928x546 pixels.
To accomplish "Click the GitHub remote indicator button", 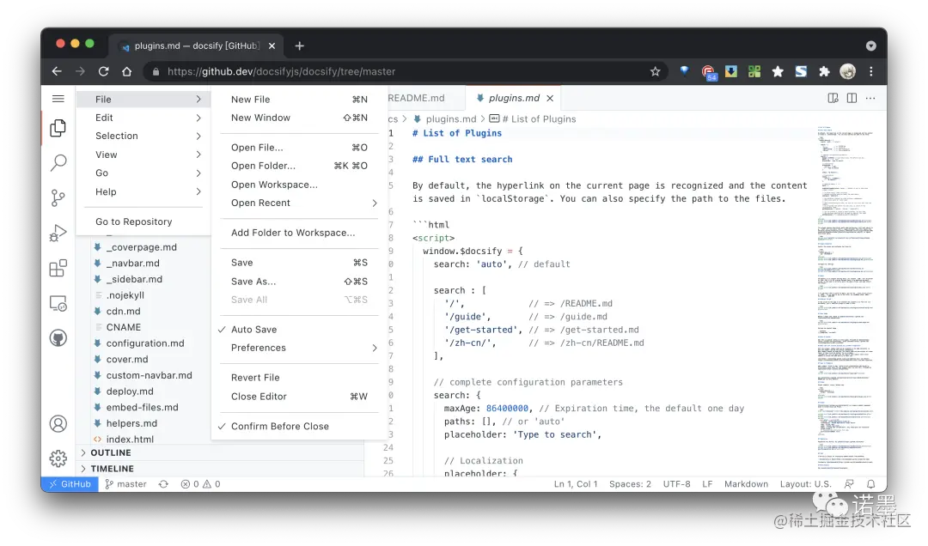I will (70, 484).
